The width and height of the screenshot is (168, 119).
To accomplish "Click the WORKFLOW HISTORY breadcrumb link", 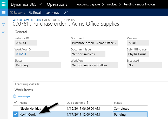I will 27,20.
